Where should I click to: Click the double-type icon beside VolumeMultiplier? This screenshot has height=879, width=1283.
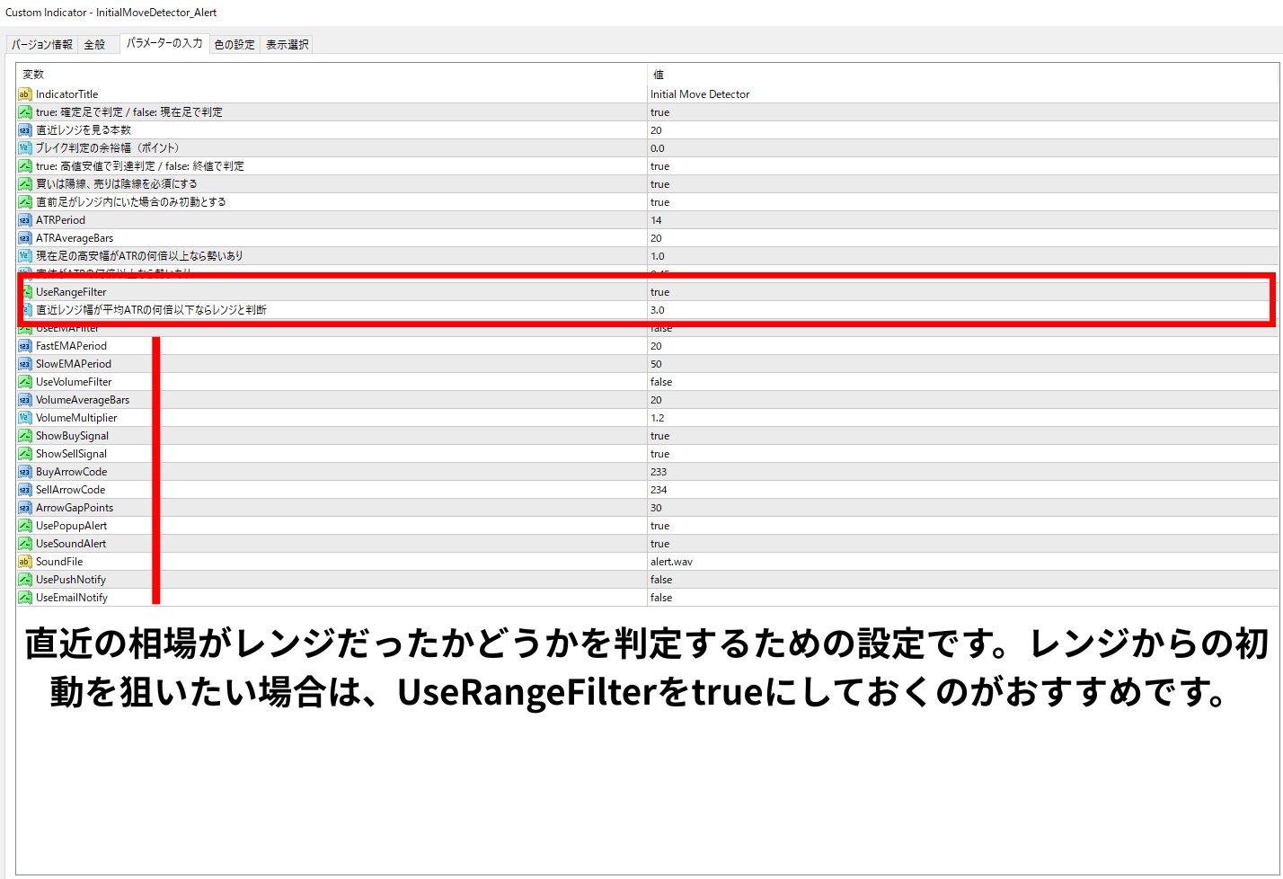(25, 418)
